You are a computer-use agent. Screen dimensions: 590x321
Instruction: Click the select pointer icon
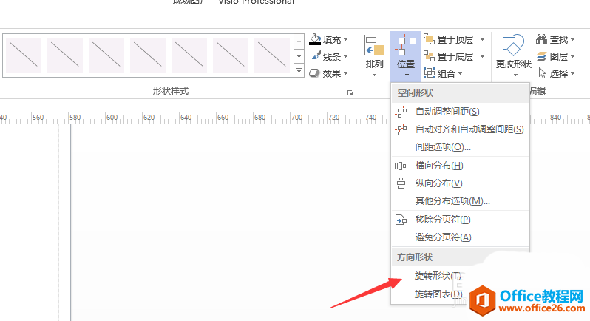542,73
